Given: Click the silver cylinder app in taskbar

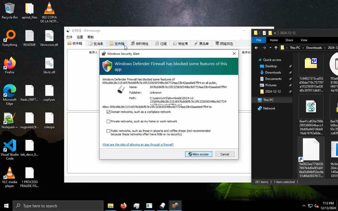Looking at the screenshot, I should pos(162,206).
